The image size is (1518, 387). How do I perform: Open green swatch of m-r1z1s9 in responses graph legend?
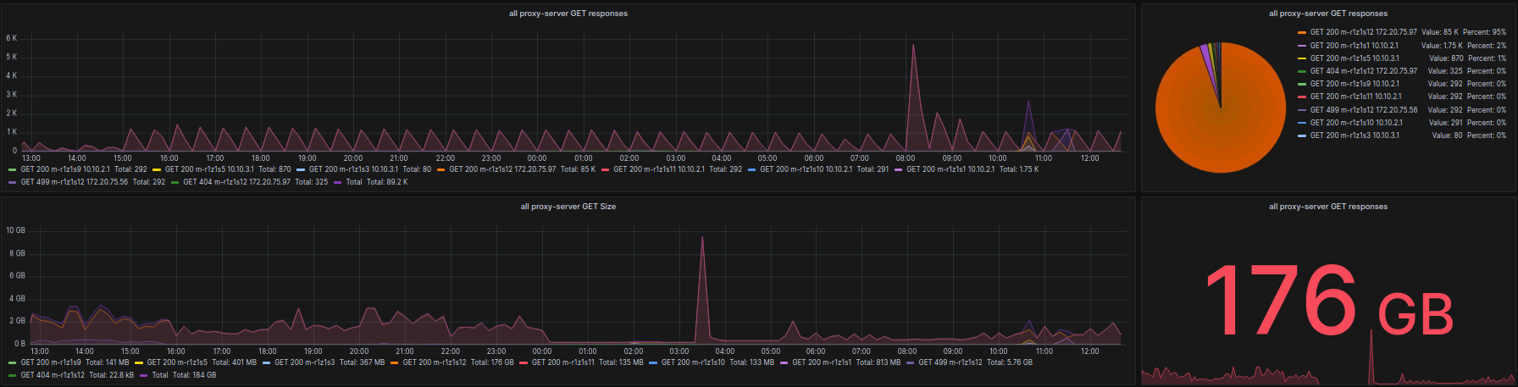point(13,169)
